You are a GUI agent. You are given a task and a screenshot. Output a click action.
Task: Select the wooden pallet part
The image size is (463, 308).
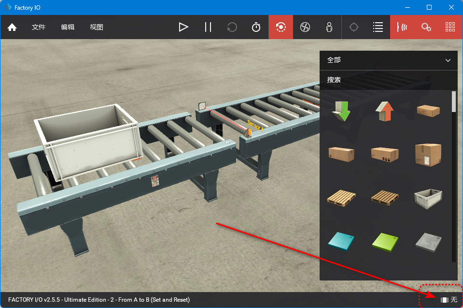(x=341, y=197)
